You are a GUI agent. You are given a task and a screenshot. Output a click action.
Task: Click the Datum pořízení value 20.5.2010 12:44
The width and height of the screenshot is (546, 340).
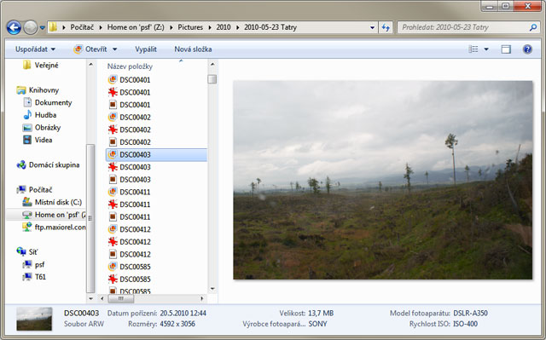point(183,314)
